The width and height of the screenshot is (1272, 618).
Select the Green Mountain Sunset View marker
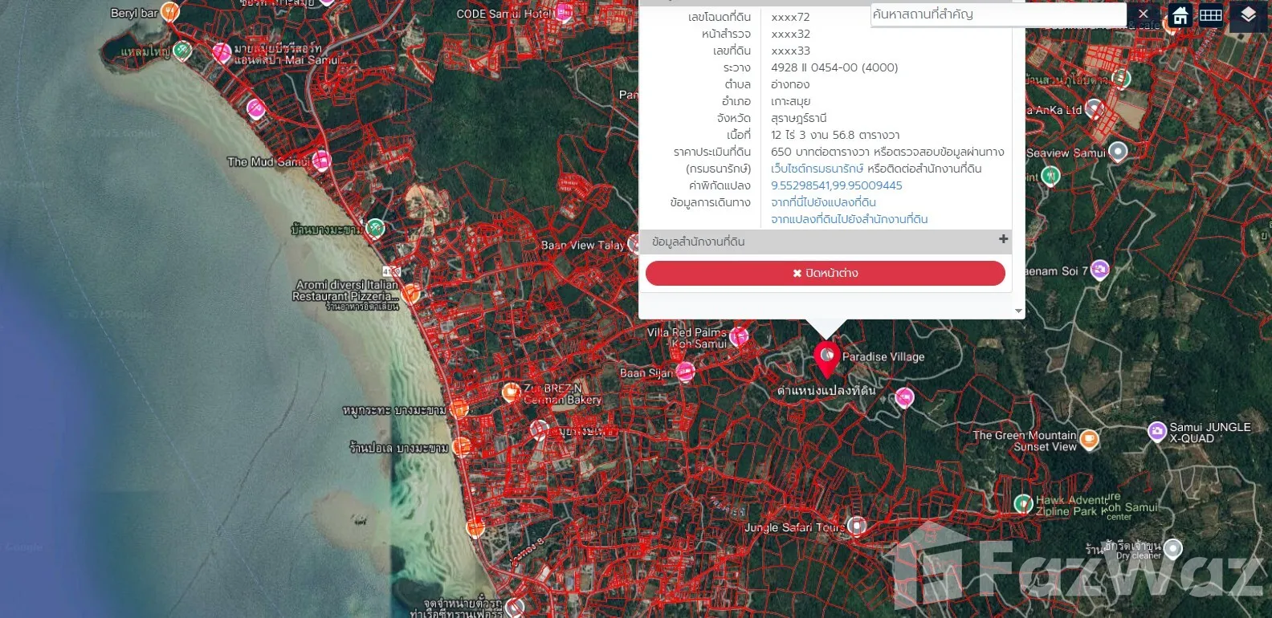1089,439
